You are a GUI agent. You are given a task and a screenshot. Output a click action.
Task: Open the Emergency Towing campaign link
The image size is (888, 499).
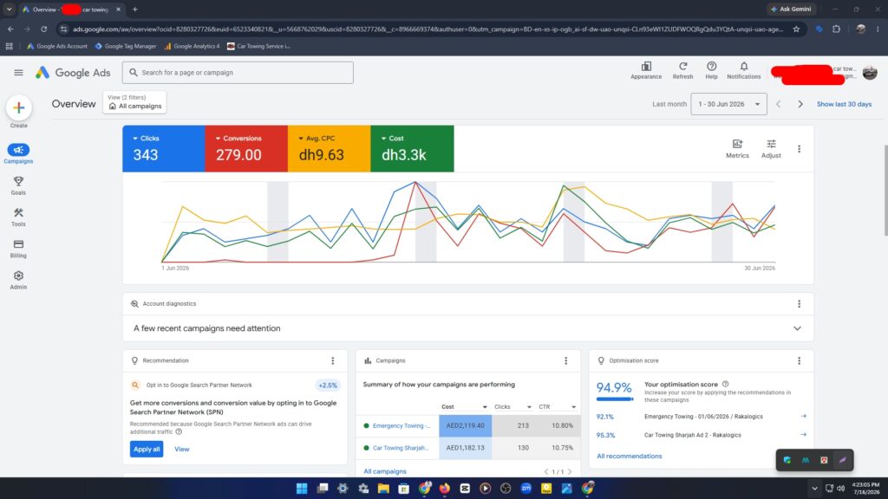point(402,425)
